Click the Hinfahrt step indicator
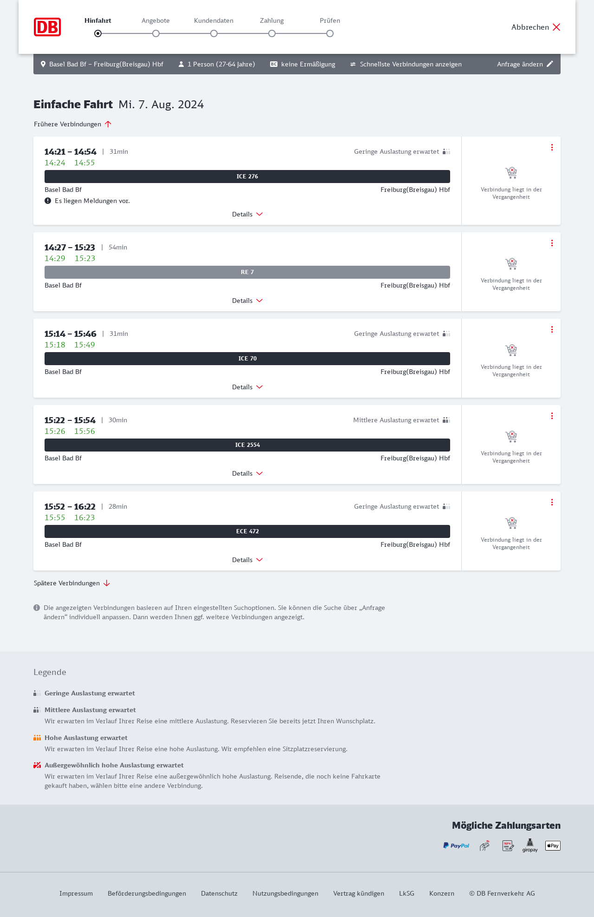The width and height of the screenshot is (594, 917). click(98, 33)
